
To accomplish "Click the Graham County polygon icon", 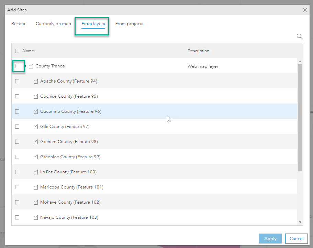I will click(x=36, y=142).
